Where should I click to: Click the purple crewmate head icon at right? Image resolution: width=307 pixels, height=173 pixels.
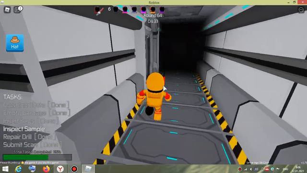tap(162, 10)
